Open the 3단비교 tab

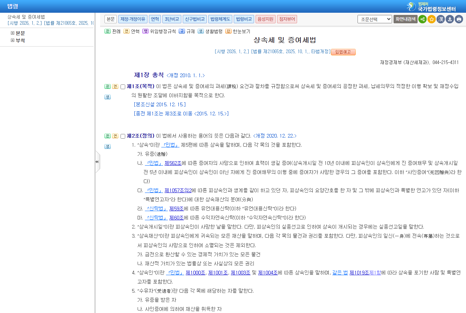pyautogui.click(x=172, y=19)
